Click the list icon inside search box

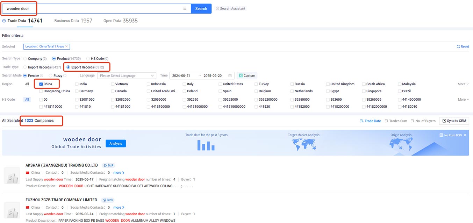[185, 8]
